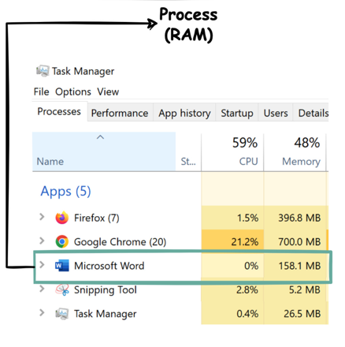
Task: Sort processes by the CPU column header
Action: [x=232, y=152]
